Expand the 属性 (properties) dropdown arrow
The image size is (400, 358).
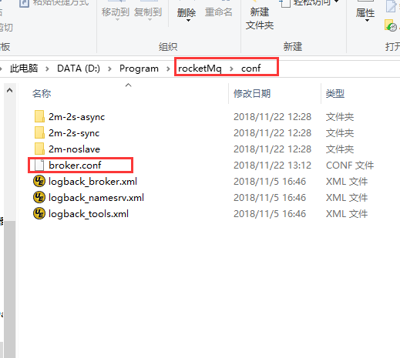pyautogui.click(x=367, y=21)
